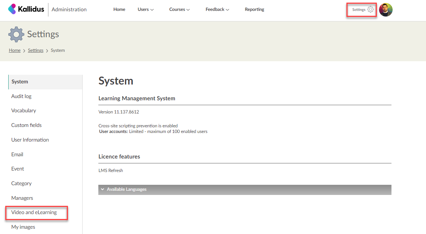Select Managers in the sidebar
The width and height of the screenshot is (426, 234).
22,198
